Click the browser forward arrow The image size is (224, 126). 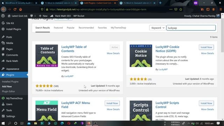point(9,9)
